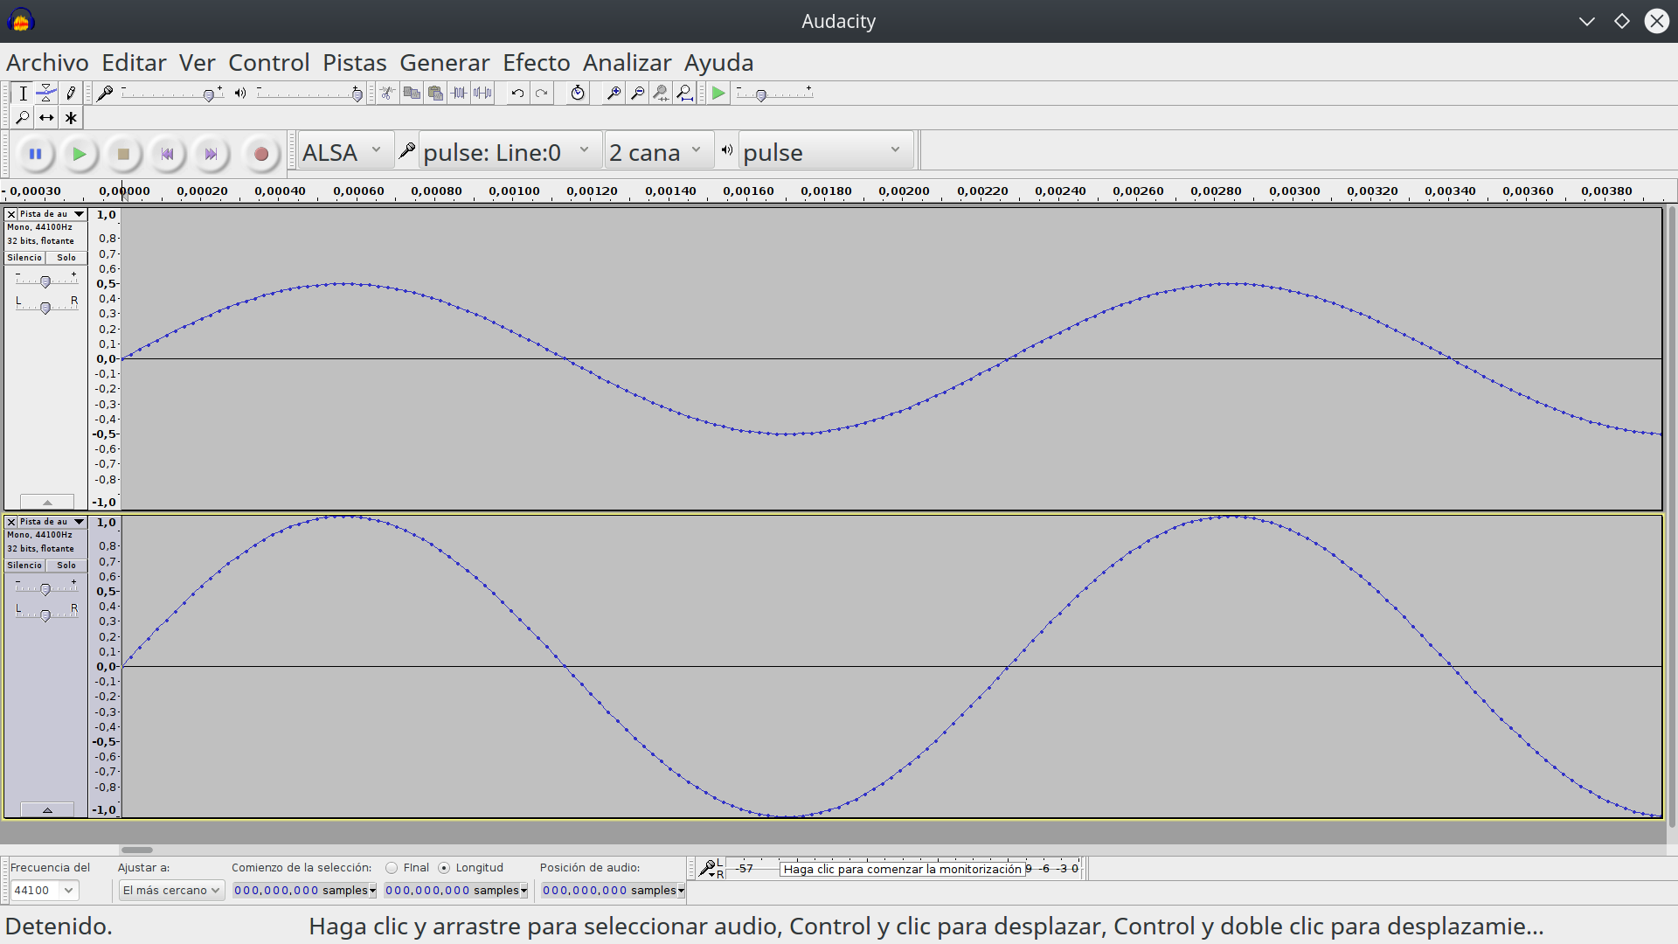
Task: Click the second track pan slider
Action: pos(45,615)
